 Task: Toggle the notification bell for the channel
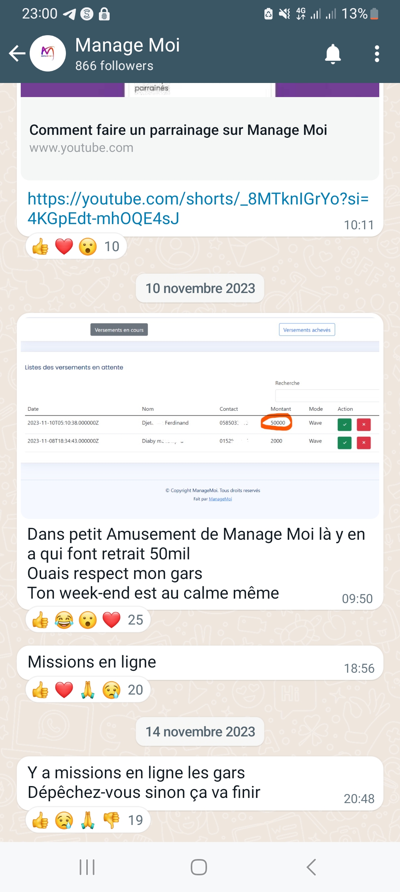pos(333,54)
